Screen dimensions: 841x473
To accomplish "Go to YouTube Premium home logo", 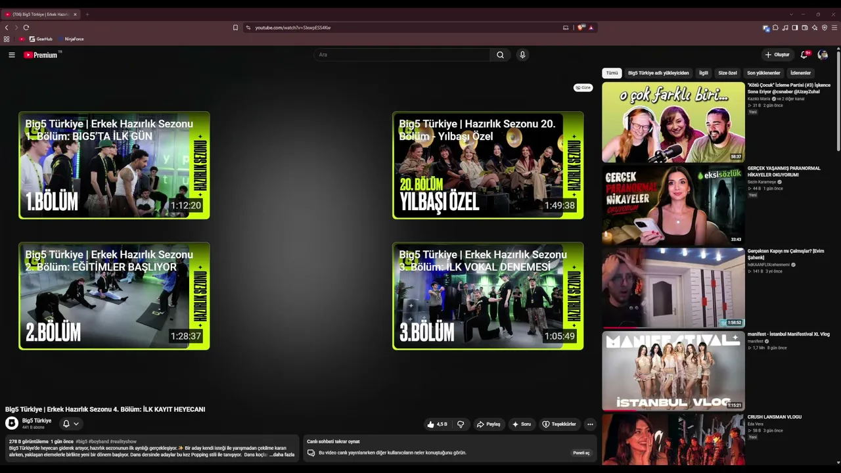I will (42, 55).
